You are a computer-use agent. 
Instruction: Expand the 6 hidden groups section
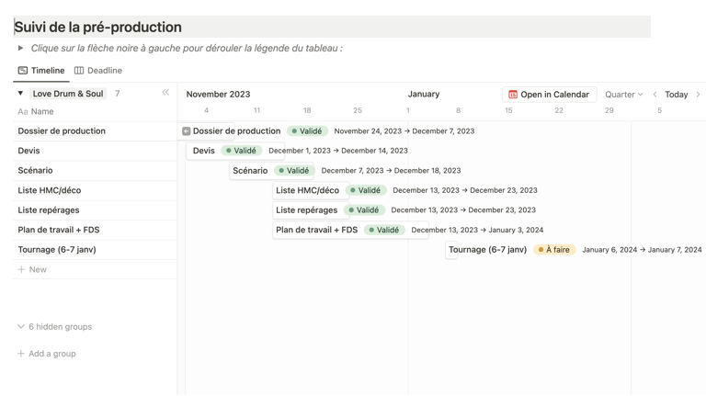(55, 327)
